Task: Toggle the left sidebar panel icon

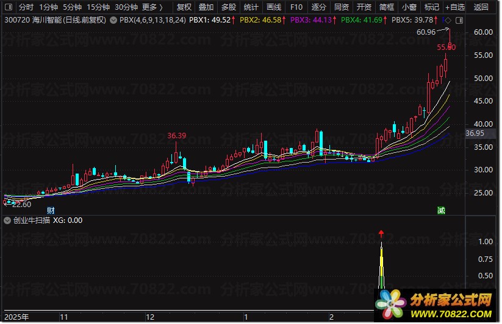Action: point(9,7)
